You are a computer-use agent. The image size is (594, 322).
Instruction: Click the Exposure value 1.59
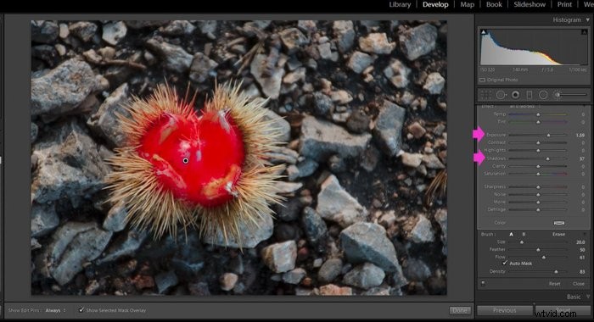[580, 135]
